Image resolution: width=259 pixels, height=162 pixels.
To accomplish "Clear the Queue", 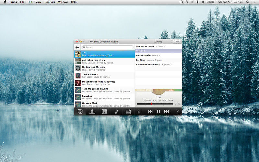I will pos(177,42).
